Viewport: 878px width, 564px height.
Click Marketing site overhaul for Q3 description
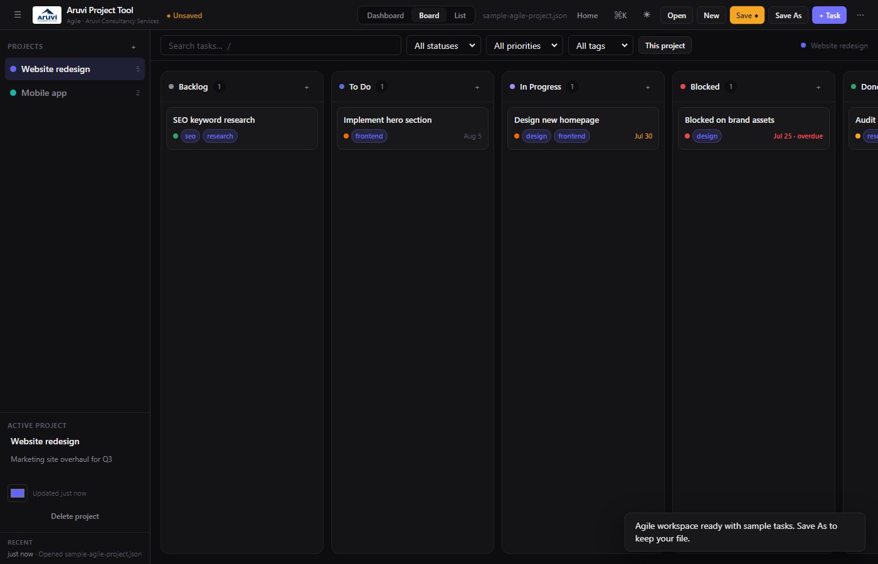61,459
